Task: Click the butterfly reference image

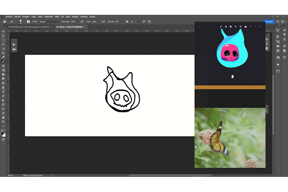Action: tap(230, 138)
